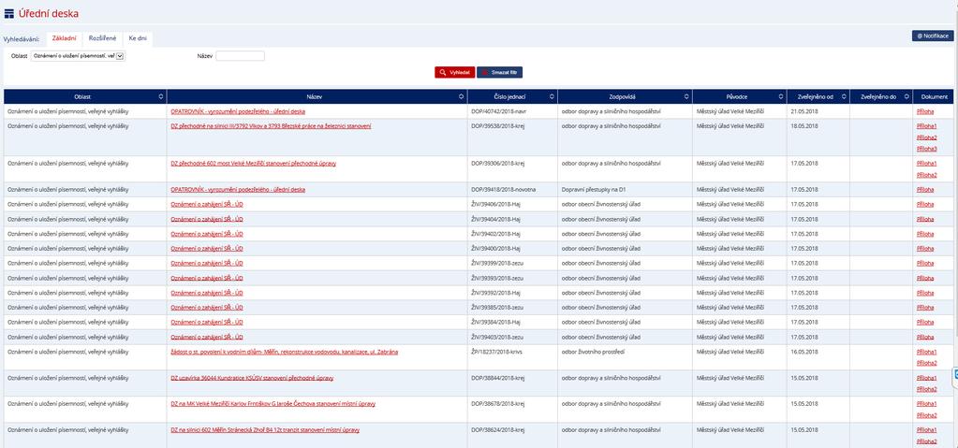The height and width of the screenshot is (448, 958).
Task: Open Příloha for row DOP/40742/2018-navr
Action: coord(925,111)
